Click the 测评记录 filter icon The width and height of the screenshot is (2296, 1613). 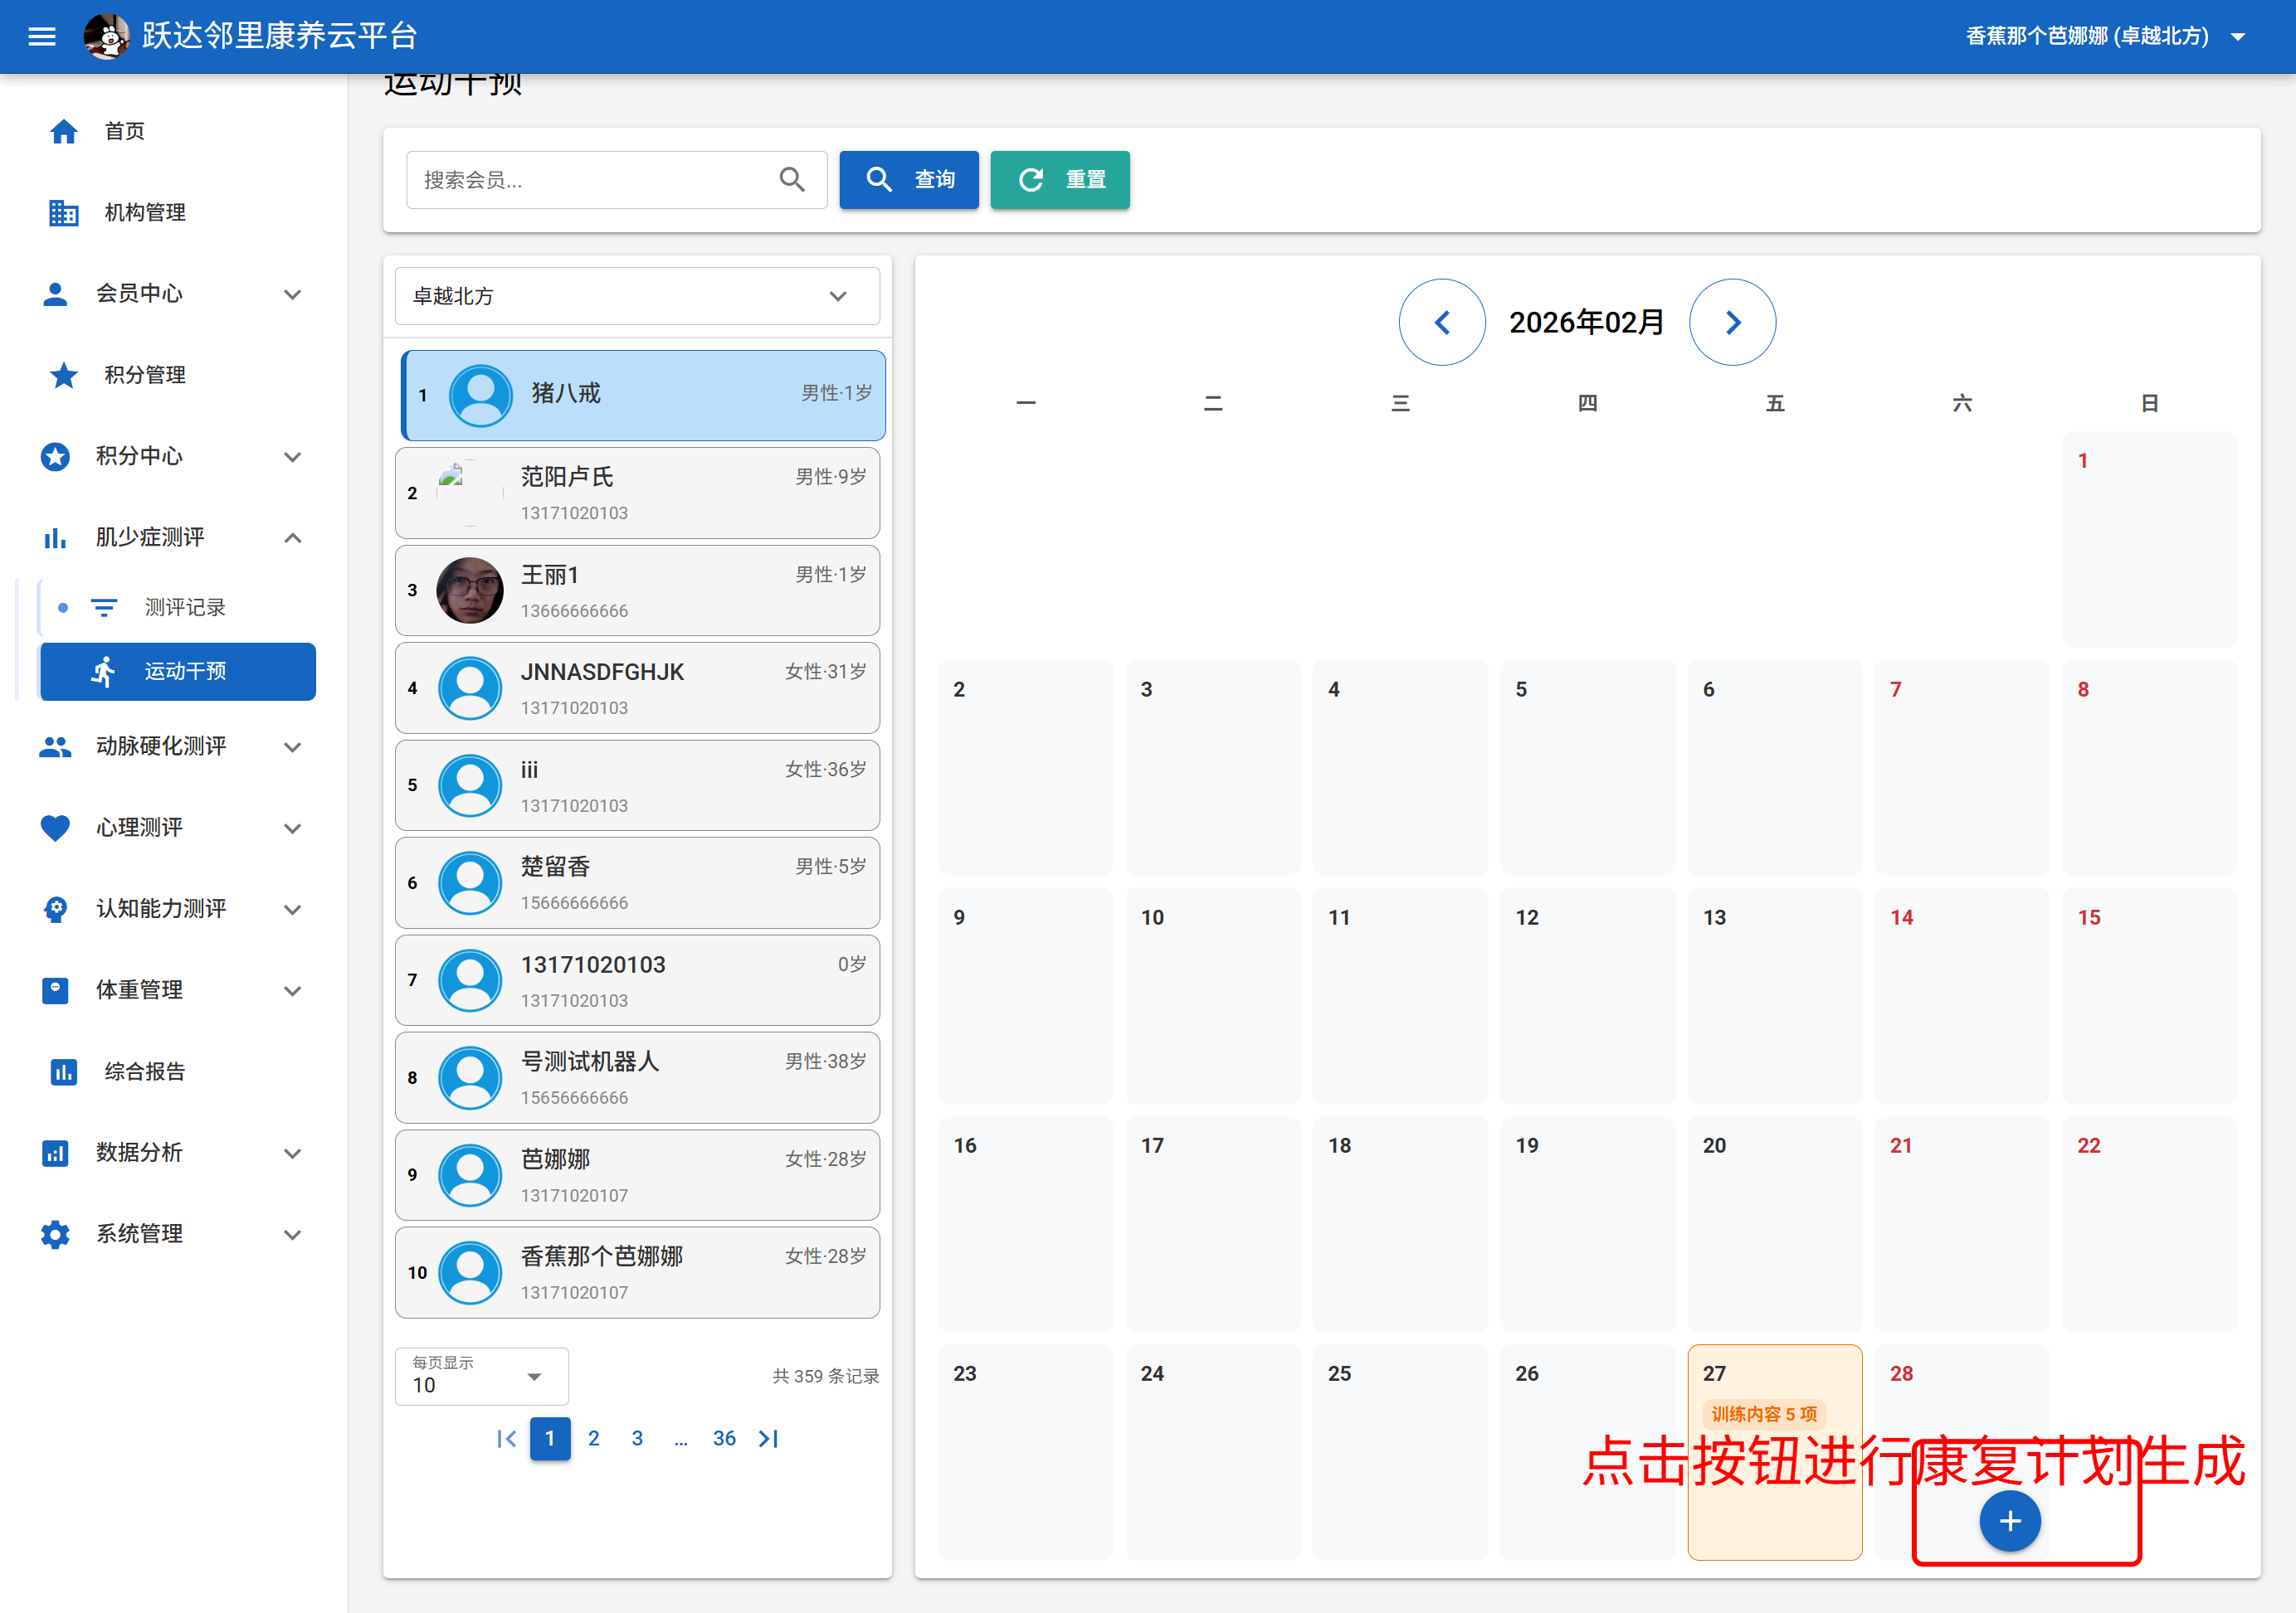pos(104,608)
